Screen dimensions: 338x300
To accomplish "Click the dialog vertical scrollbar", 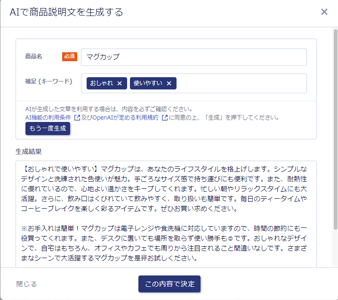I will tap(336, 130).
